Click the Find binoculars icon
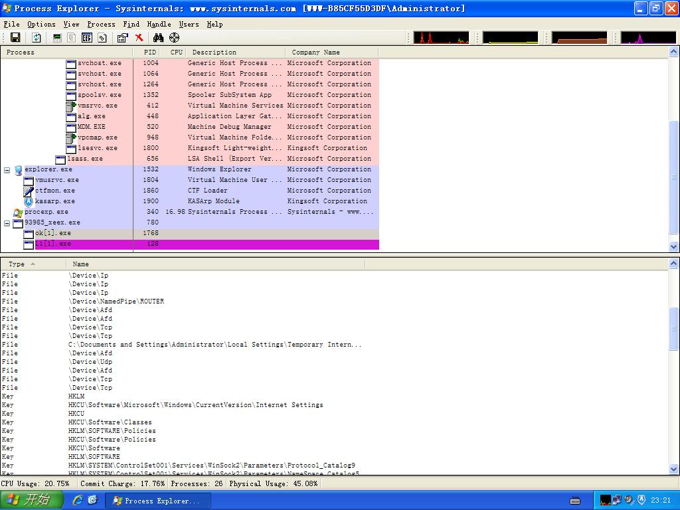 click(x=158, y=38)
